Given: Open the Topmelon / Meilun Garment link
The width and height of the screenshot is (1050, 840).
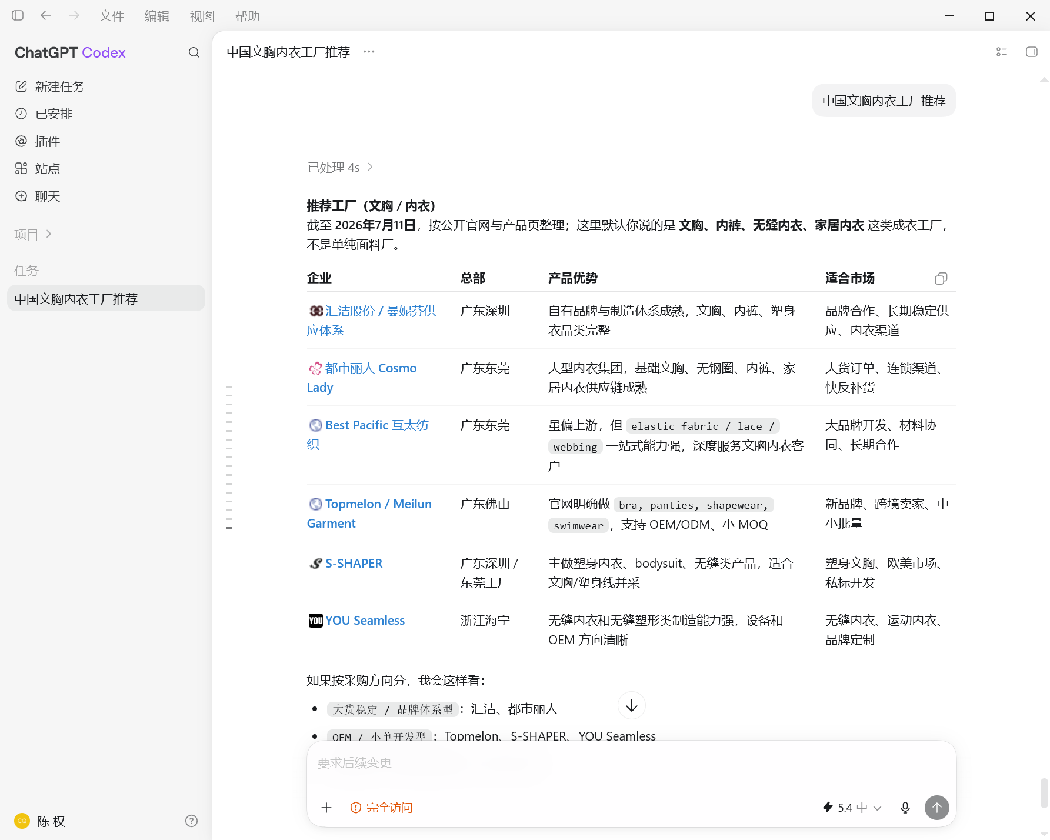Looking at the screenshot, I should point(369,514).
